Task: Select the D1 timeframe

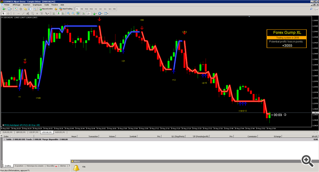Action: point(105,9)
